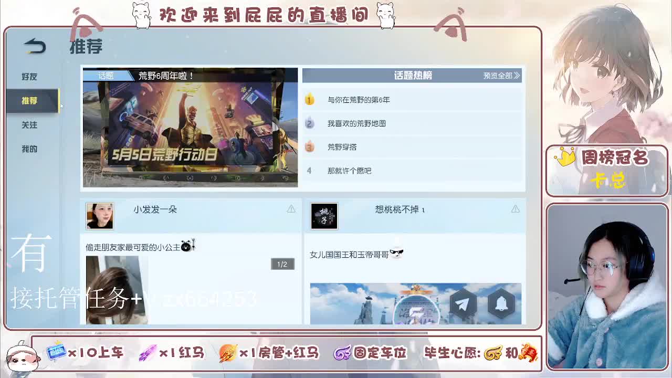Open the post text 偷走朋友家最可爱的小公主
Viewport: 672px width, 378px height.
(133, 247)
